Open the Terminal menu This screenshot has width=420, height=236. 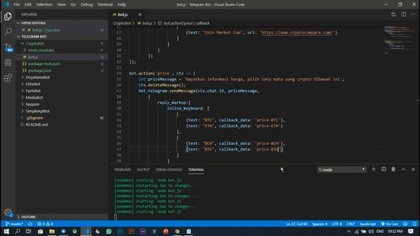click(105, 5)
